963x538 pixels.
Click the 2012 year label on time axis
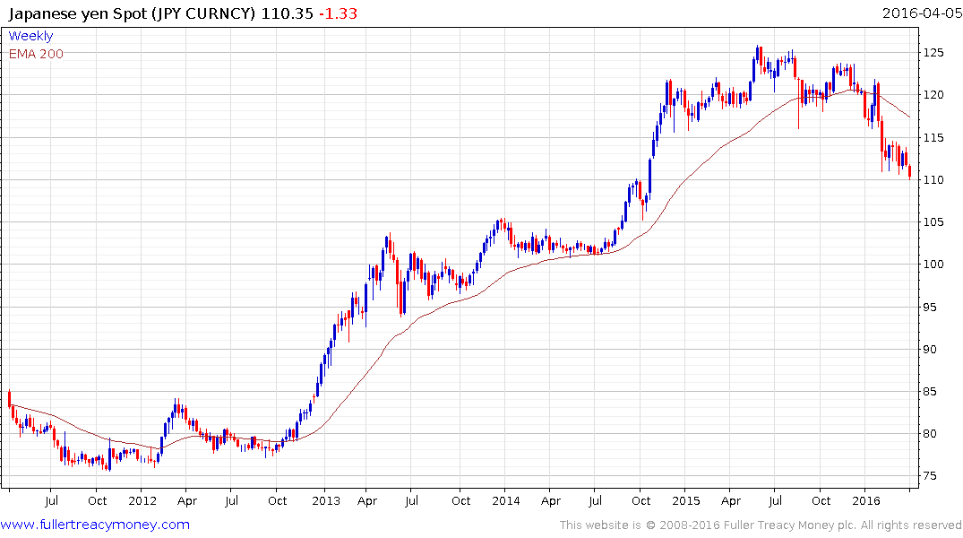point(142,500)
